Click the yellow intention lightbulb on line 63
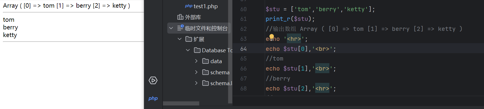 tap(272, 37)
